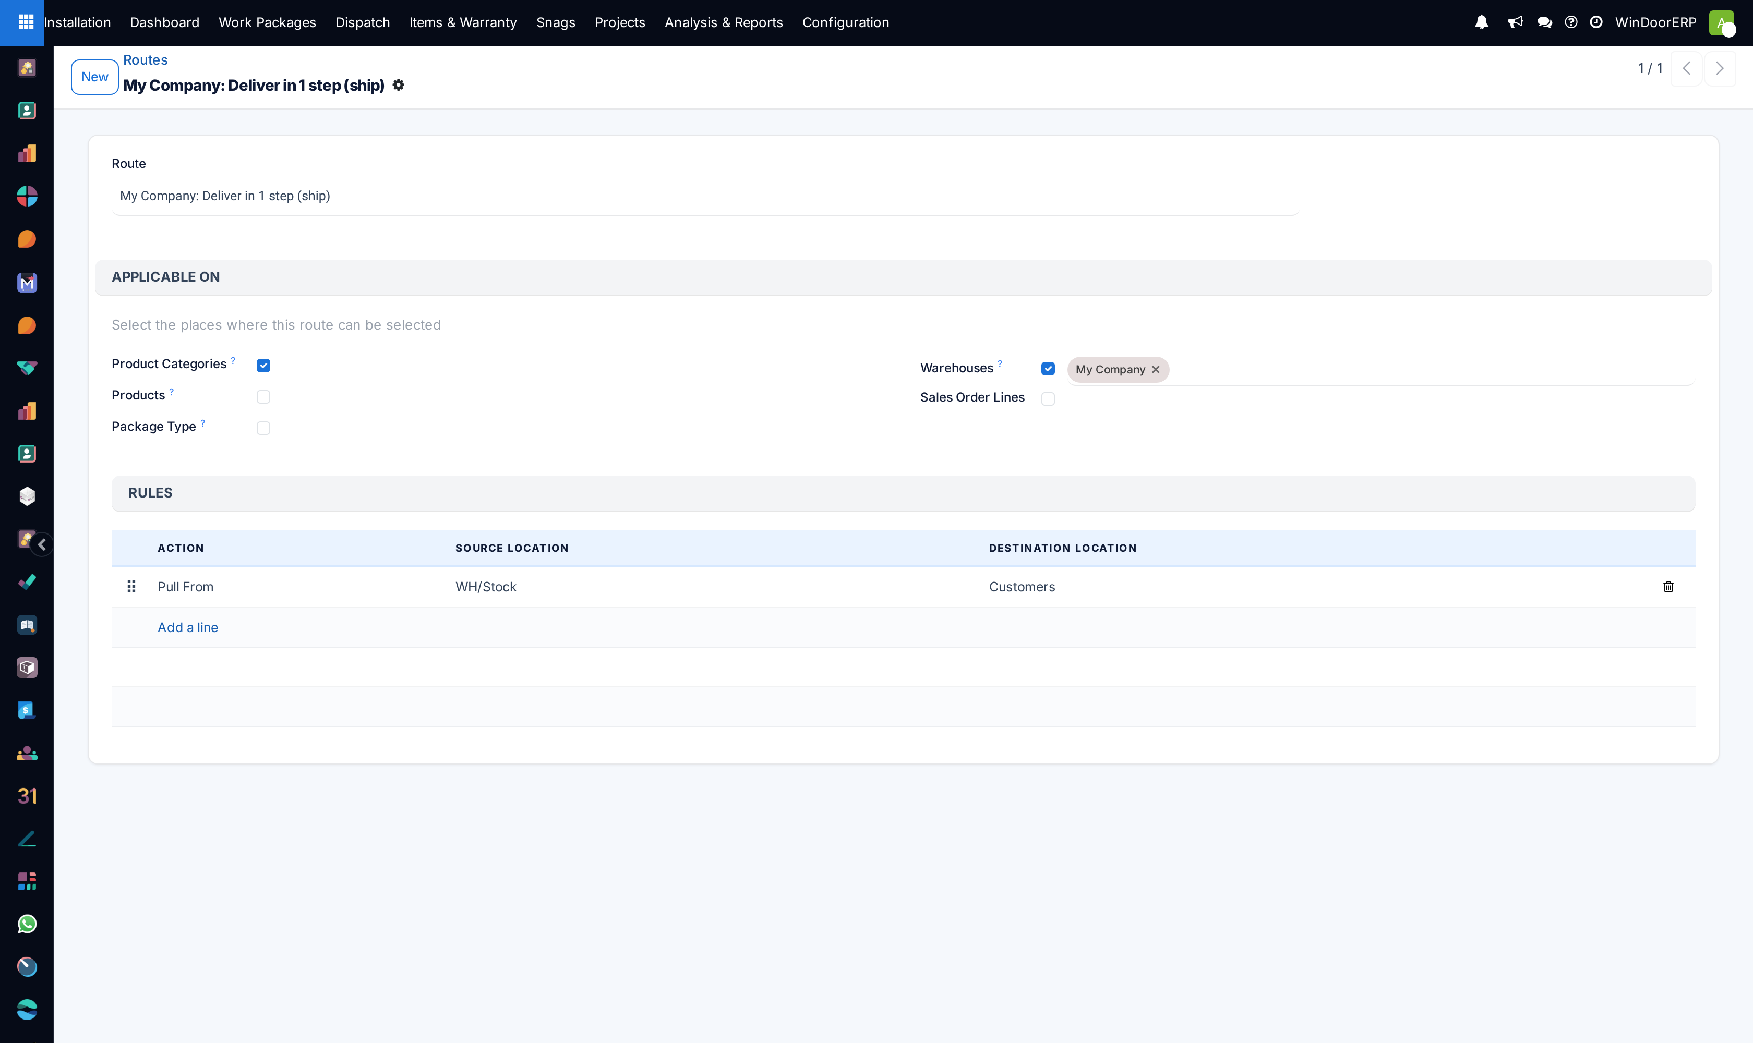Open the help question-mark icon

point(1571,22)
